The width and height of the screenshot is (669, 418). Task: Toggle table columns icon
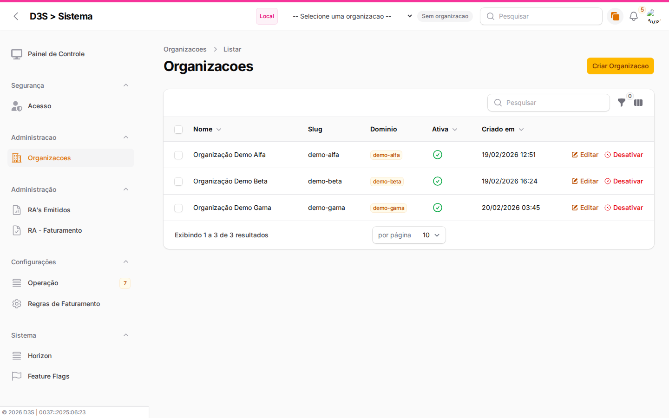coord(638,103)
